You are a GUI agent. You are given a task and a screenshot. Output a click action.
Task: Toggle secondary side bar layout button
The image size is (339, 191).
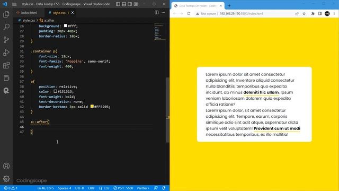(130, 4)
